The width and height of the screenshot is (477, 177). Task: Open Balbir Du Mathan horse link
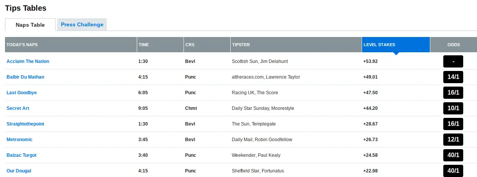[25, 77]
